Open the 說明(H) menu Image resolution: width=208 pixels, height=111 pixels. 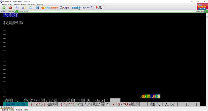click(x=40, y=4)
